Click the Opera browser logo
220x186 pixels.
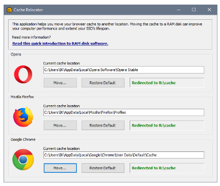coord(23,74)
